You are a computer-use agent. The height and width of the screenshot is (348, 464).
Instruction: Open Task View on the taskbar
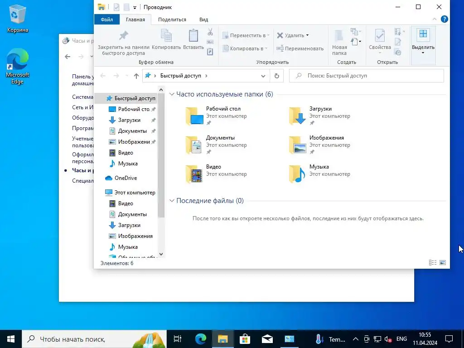pyautogui.click(x=178, y=339)
